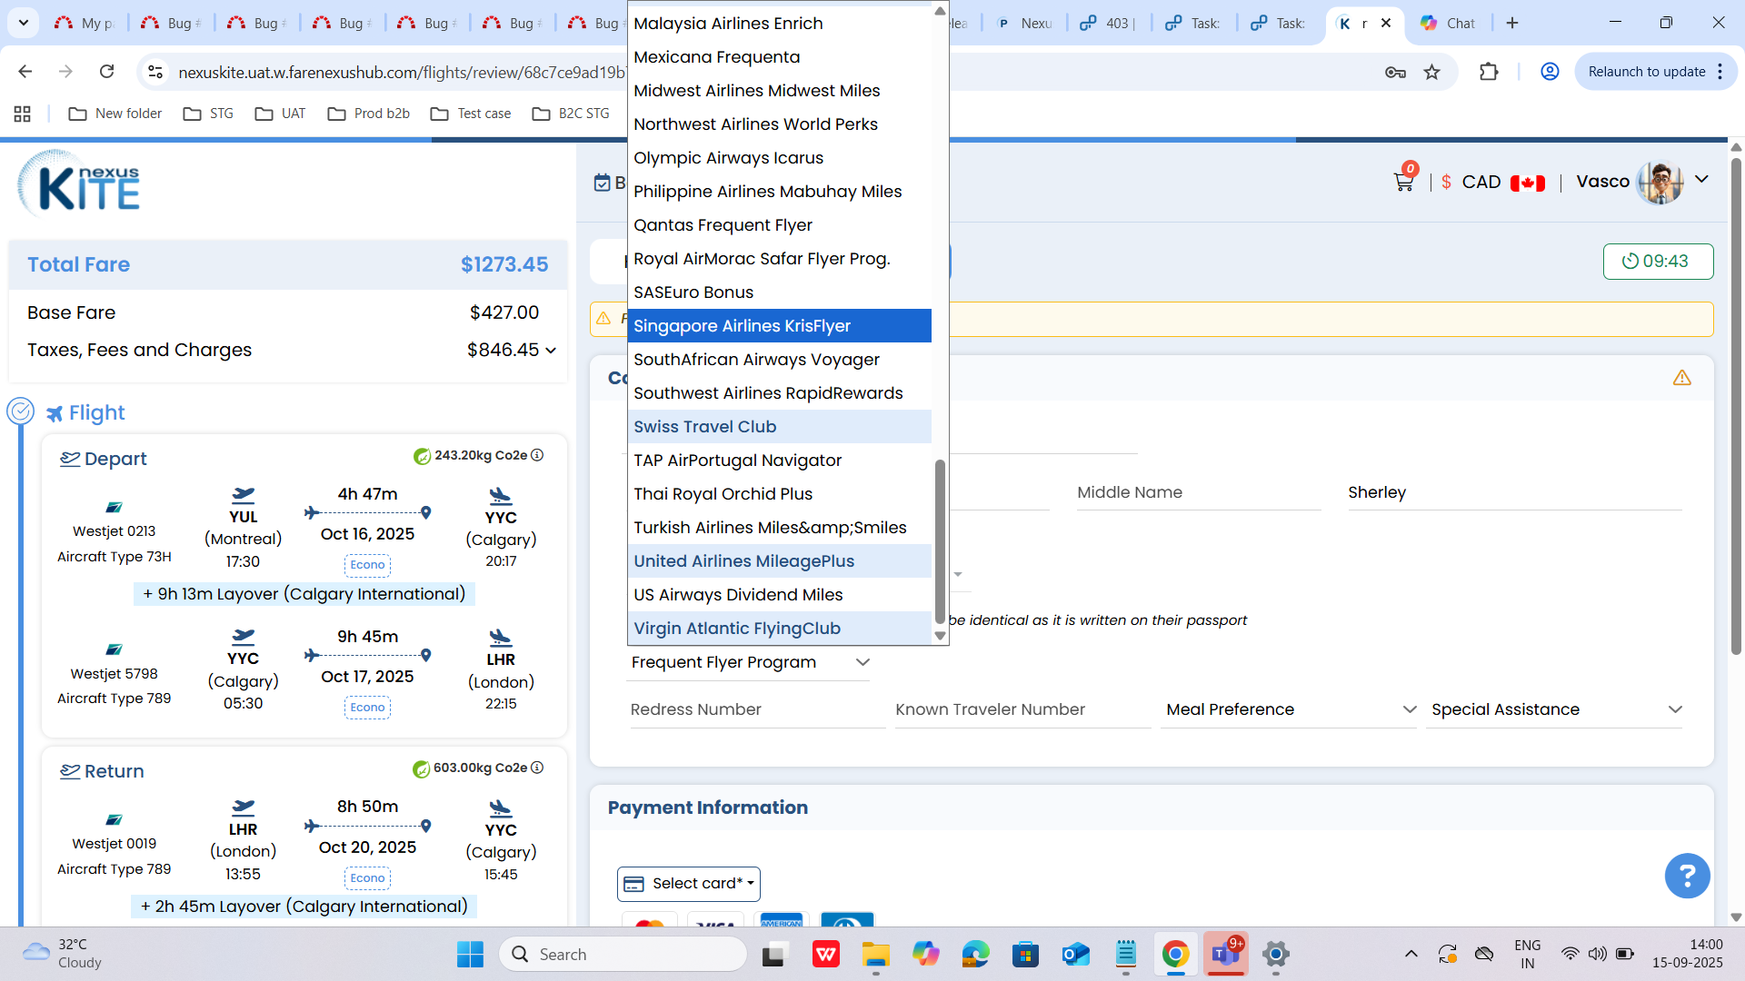This screenshot has width=1745, height=981.
Task: Click the Total Fare $1273.45 amount
Action: tap(504, 264)
